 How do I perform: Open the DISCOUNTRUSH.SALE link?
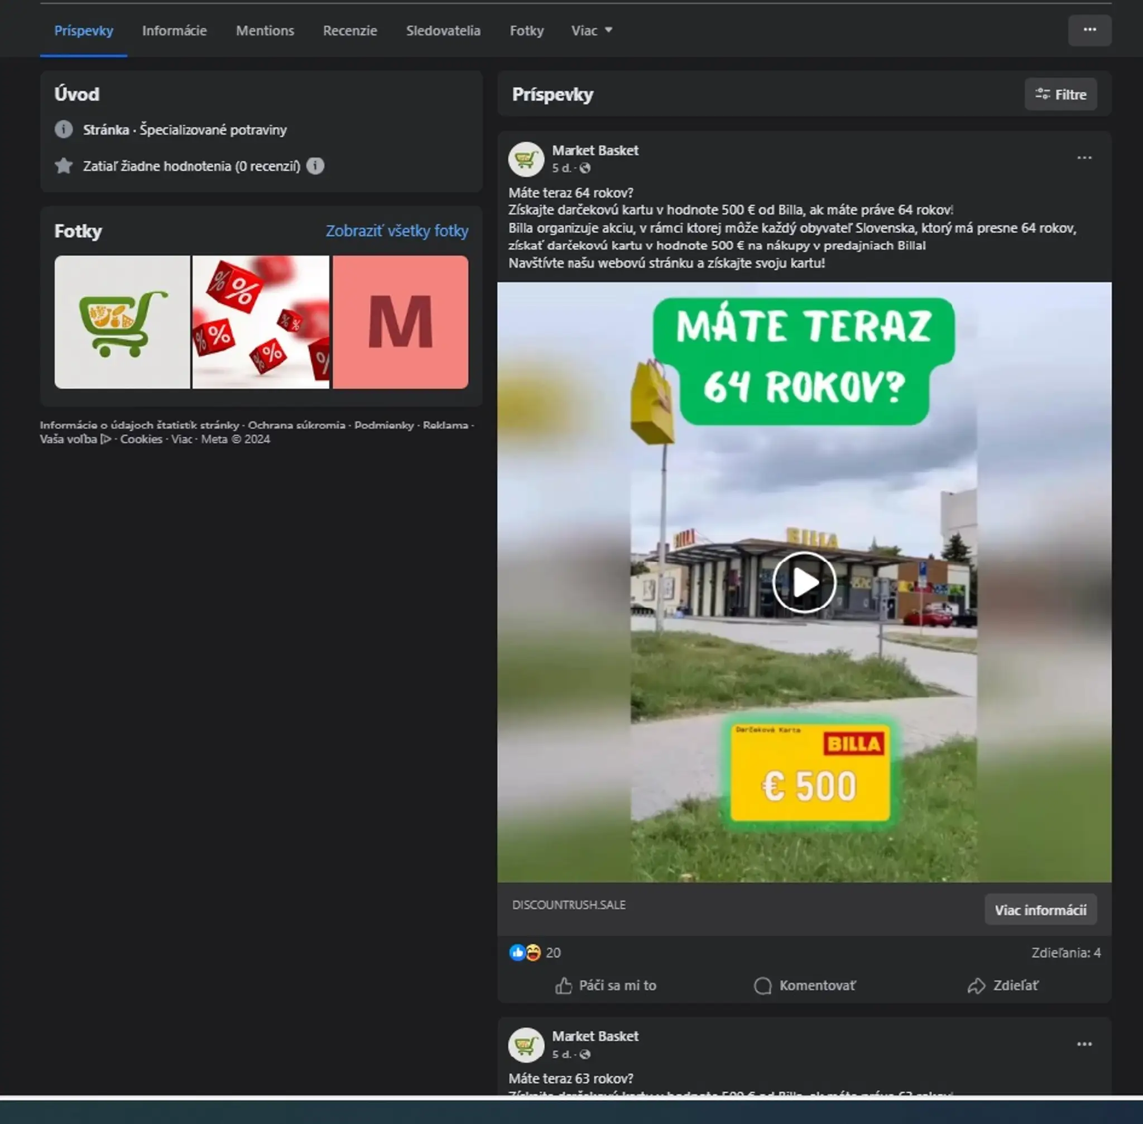pyautogui.click(x=569, y=905)
